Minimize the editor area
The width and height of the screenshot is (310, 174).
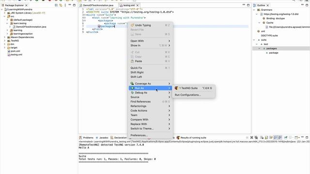coord(244,5)
